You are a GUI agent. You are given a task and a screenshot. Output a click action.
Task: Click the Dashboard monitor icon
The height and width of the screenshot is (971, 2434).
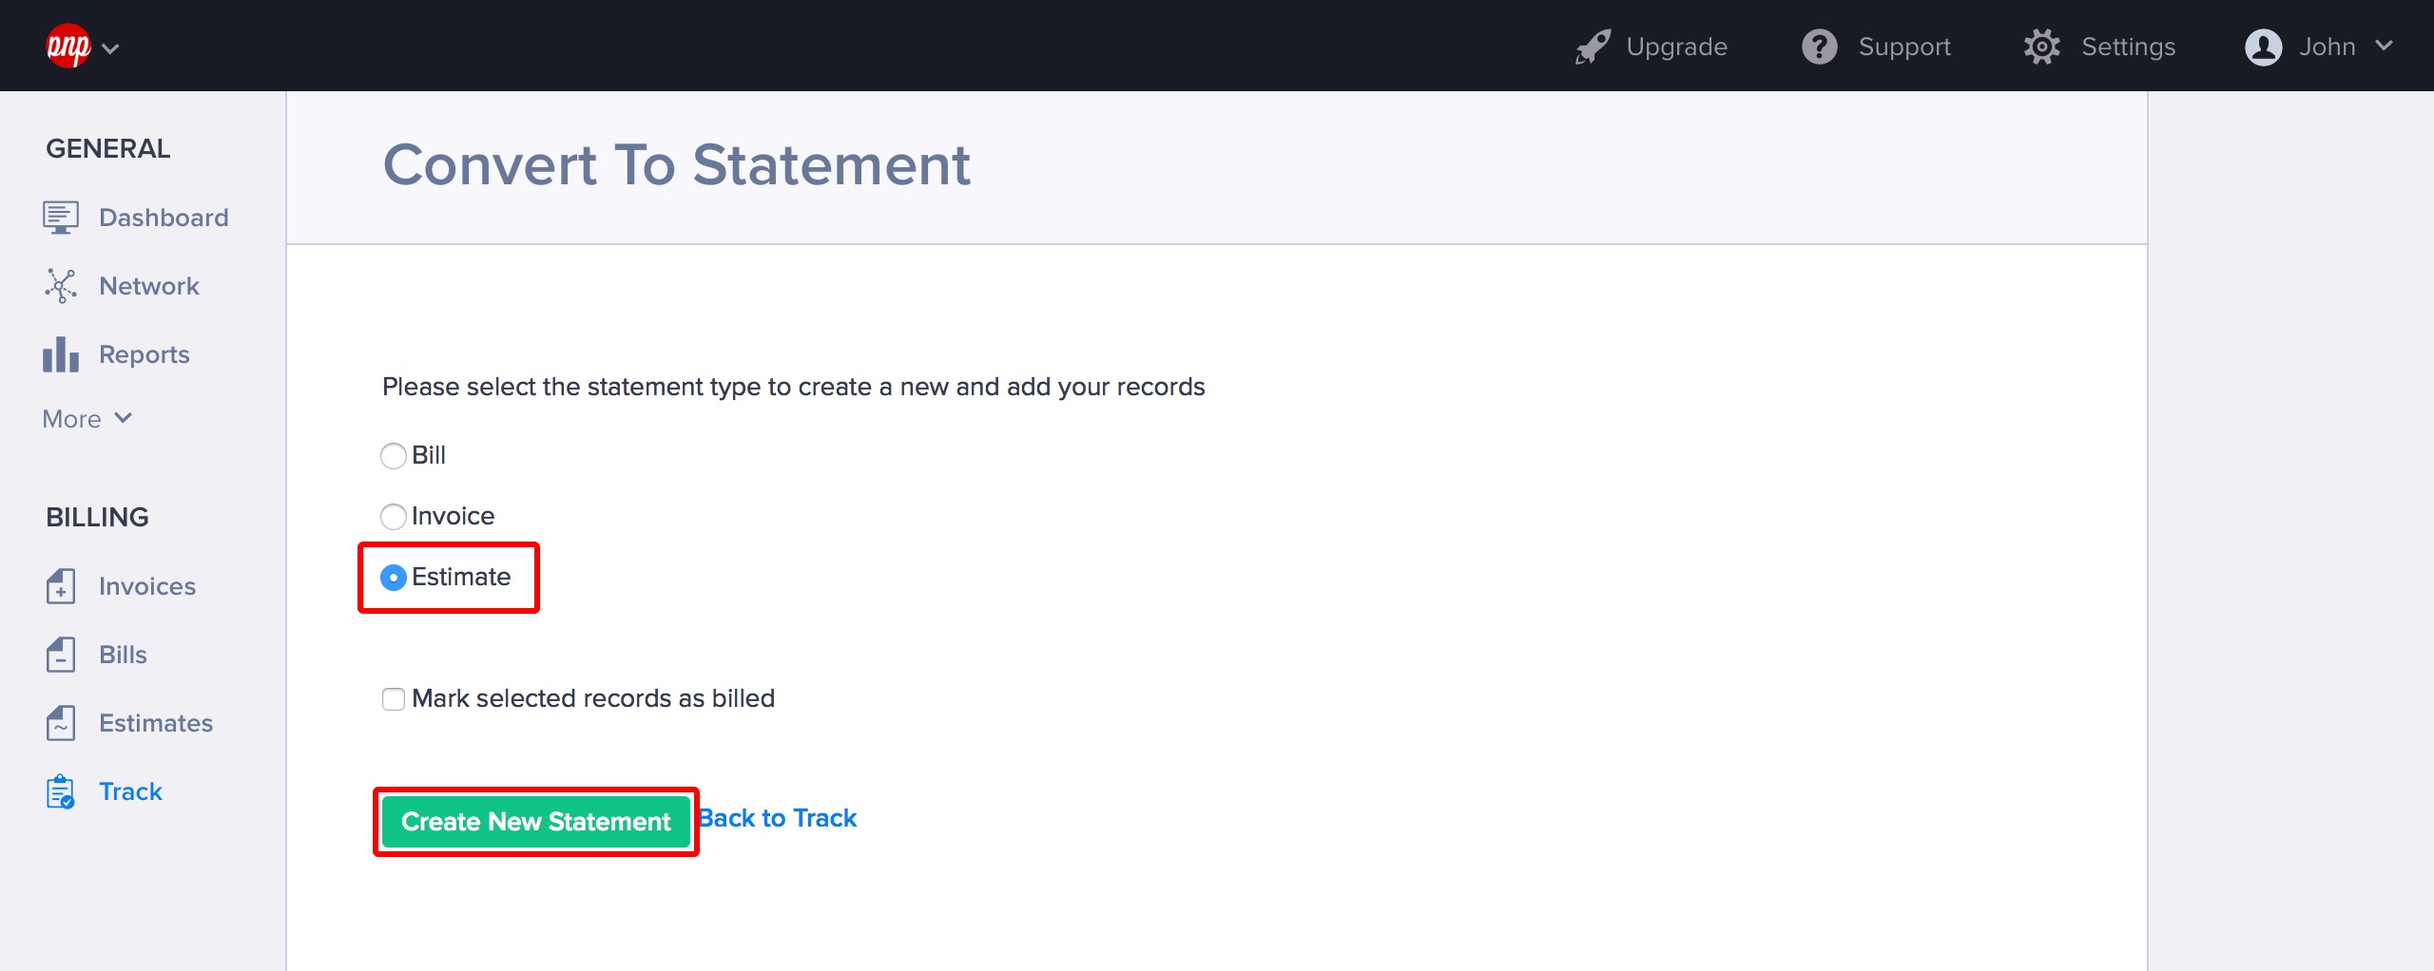(60, 218)
